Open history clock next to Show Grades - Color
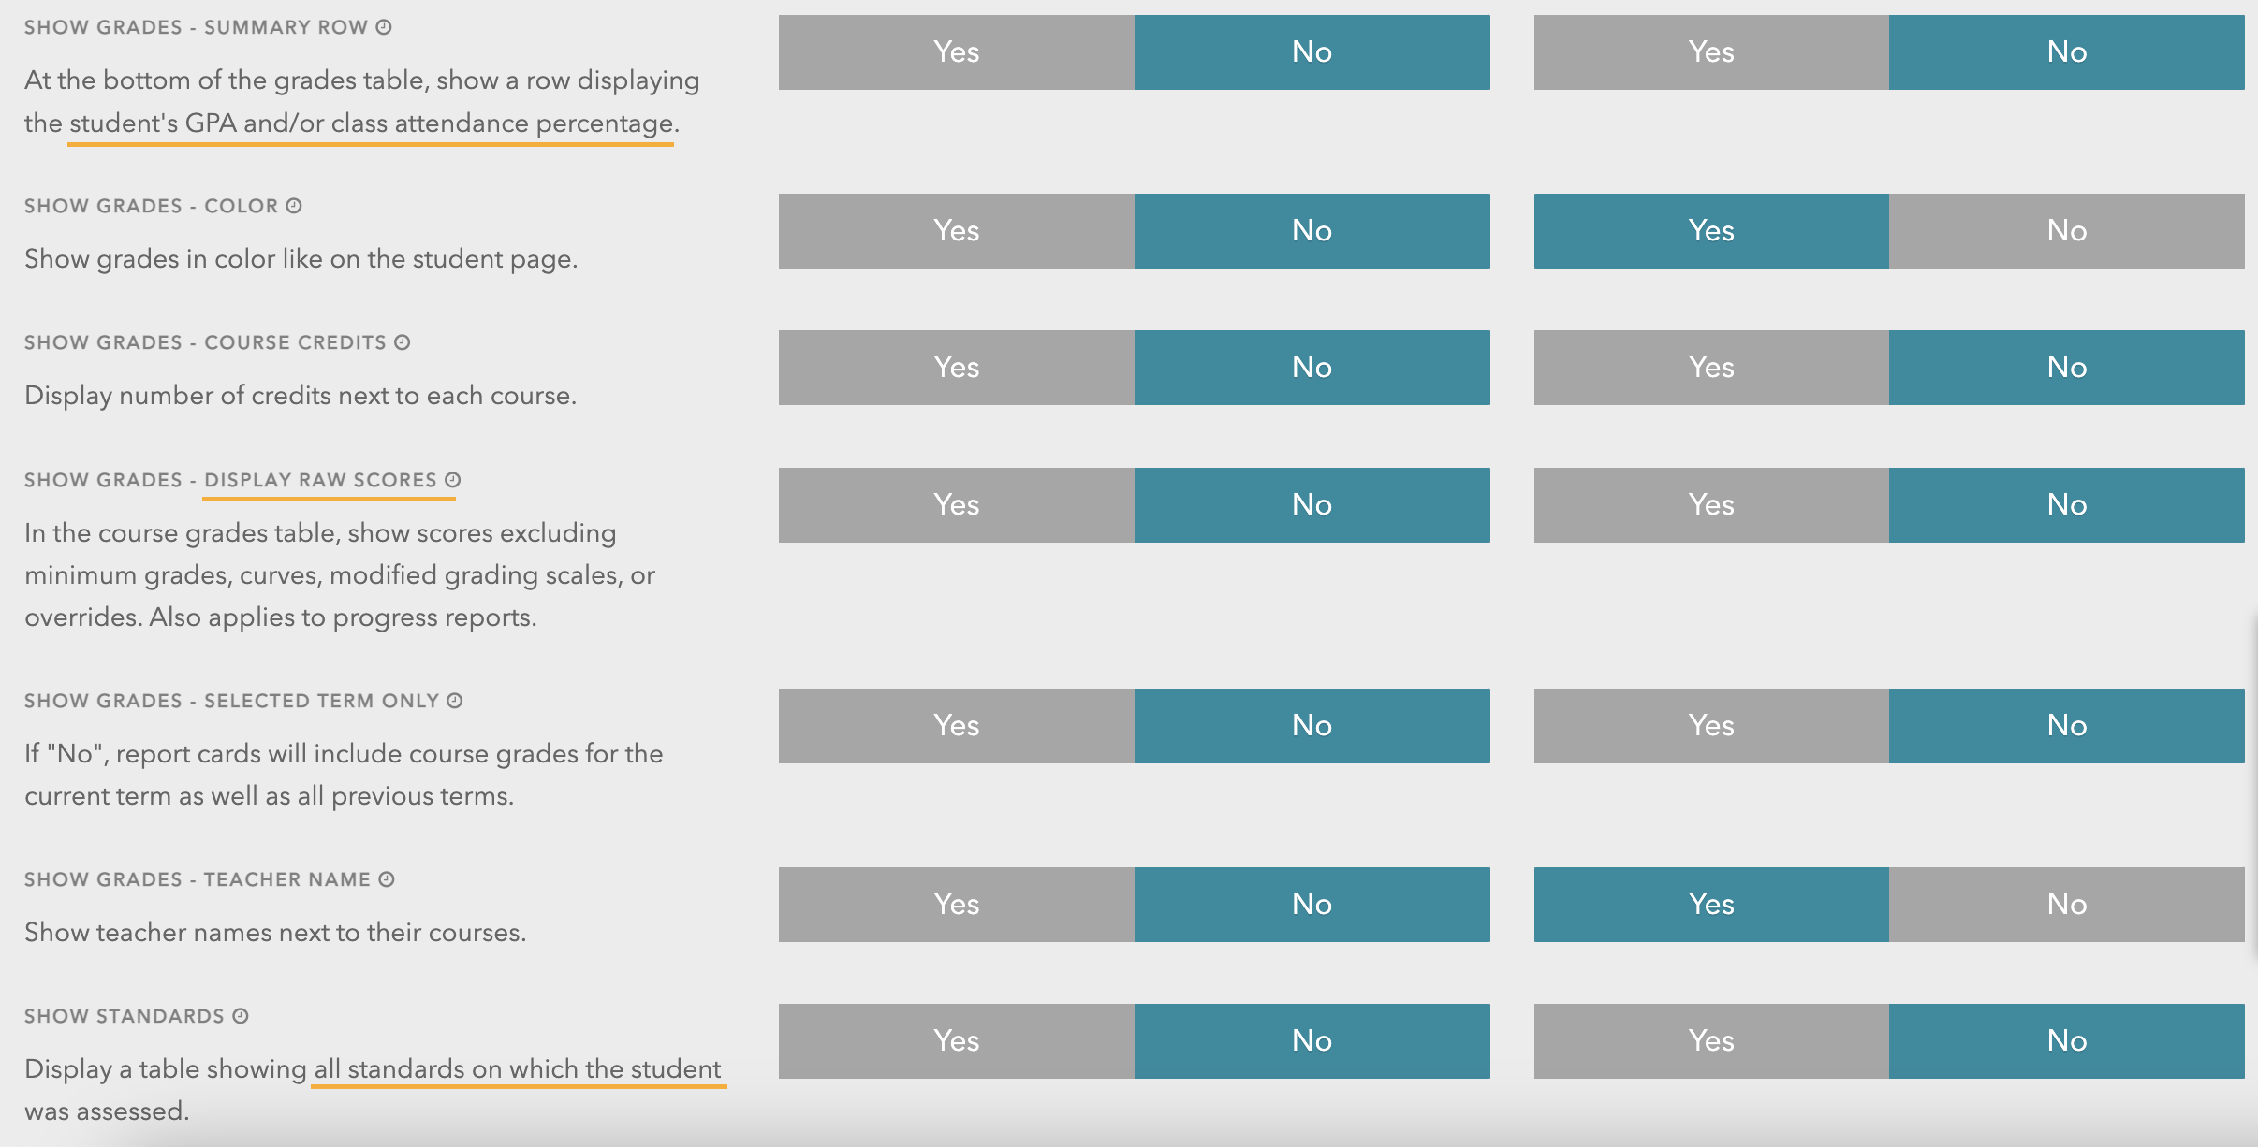This screenshot has width=2258, height=1147. 294,206
